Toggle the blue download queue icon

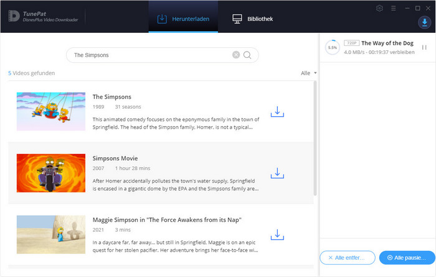coord(424,22)
